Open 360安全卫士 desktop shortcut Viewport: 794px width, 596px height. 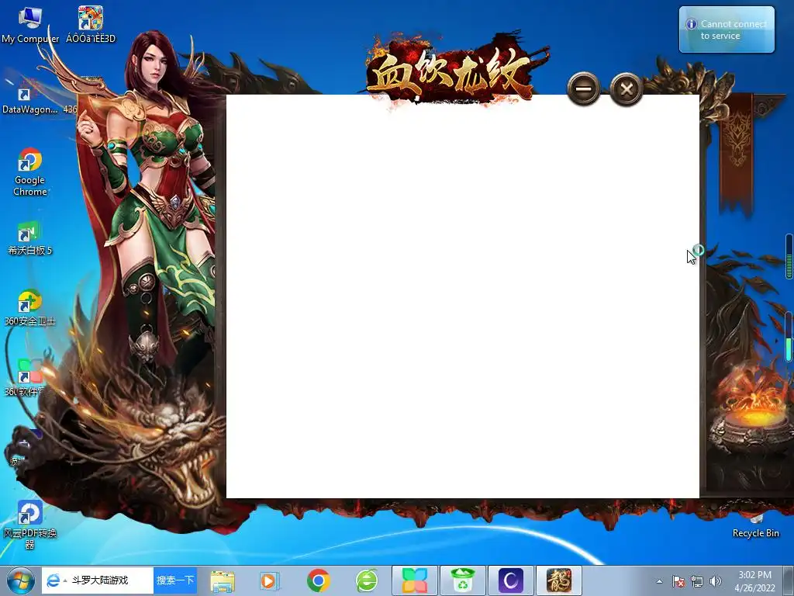30,308
